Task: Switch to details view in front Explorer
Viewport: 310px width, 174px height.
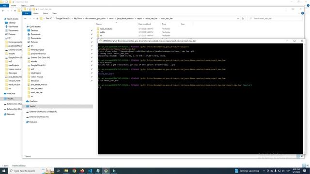Action: (298, 157)
